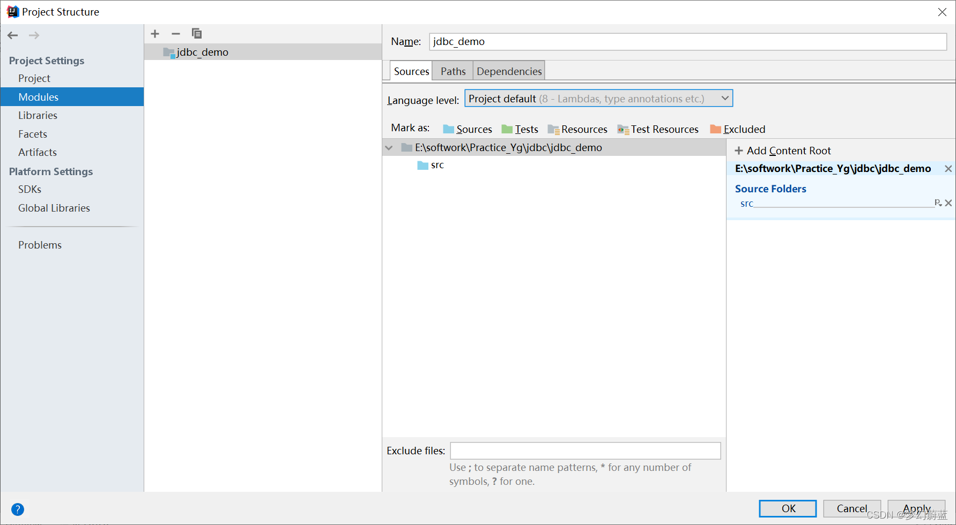Open Artifacts settings
Screen dimensions: 956x525
(x=38, y=152)
